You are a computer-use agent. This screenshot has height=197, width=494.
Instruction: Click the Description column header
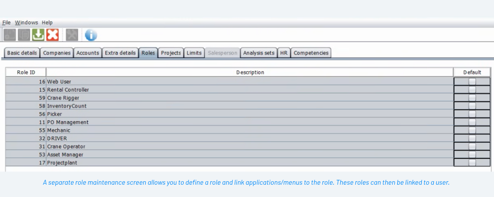coord(249,72)
